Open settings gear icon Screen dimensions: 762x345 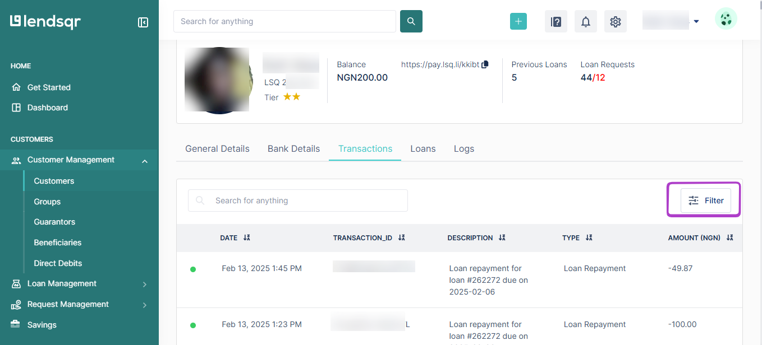tap(616, 22)
